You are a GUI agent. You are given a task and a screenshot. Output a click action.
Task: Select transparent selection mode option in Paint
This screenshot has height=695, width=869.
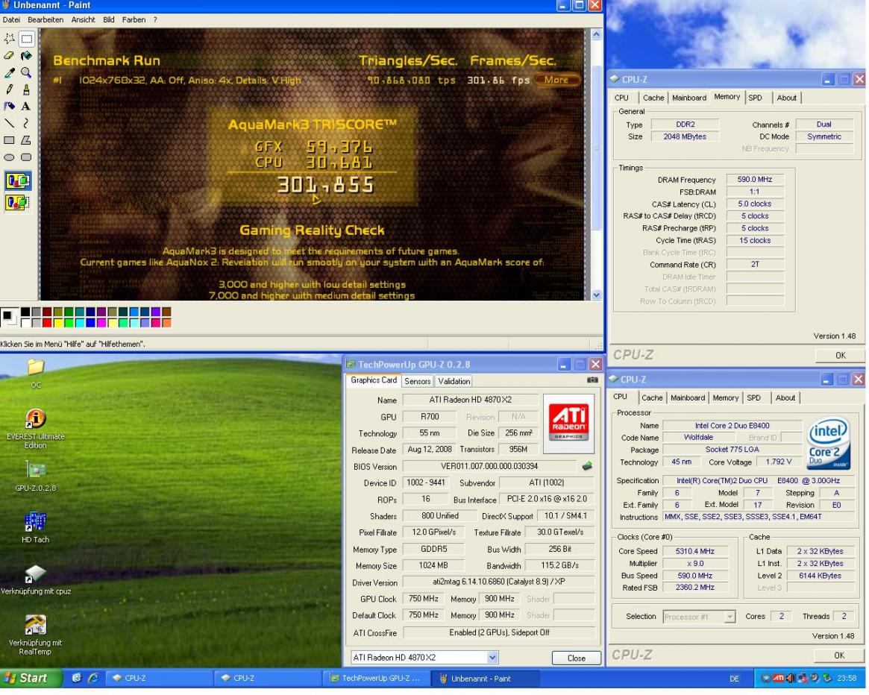pyautogui.click(x=18, y=202)
